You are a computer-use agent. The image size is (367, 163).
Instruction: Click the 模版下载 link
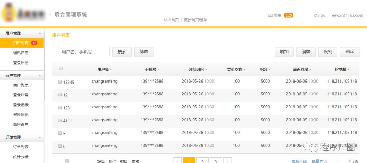(x=299, y=161)
